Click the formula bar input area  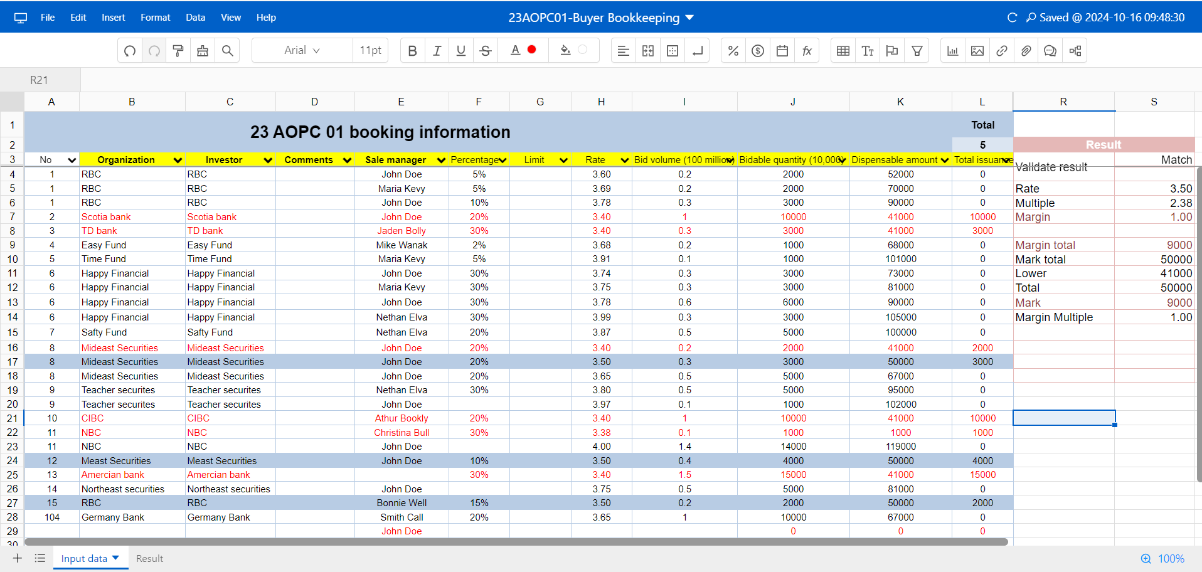pos(641,80)
